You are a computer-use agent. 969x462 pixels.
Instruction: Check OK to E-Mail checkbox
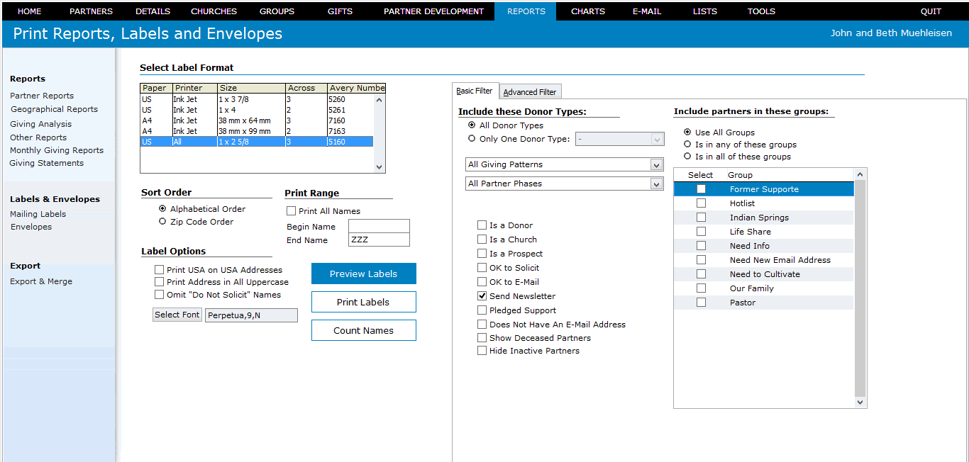(x=482, y=282)
